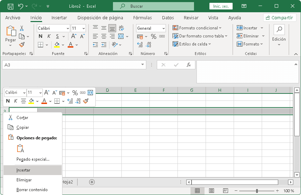Click ribbon Merge and Center icon

point(121,36)
